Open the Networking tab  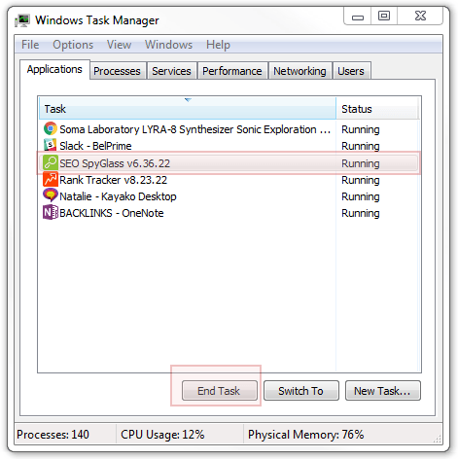[x=299, y=71]
